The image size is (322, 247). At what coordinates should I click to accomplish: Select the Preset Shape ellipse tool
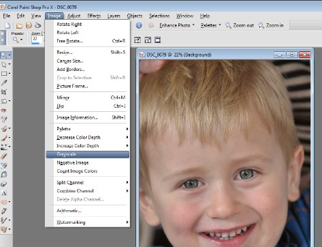pos(4,202)
